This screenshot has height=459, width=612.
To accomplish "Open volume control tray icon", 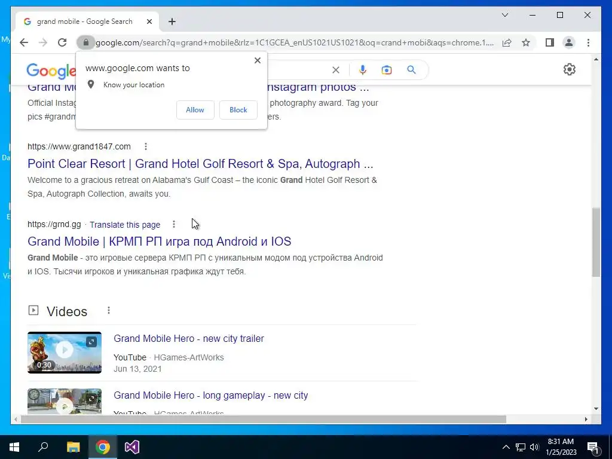I will [534, 447].
